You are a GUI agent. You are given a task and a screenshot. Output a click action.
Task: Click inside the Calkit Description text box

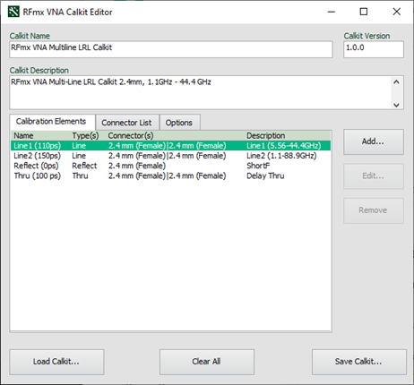click(200, 92)
